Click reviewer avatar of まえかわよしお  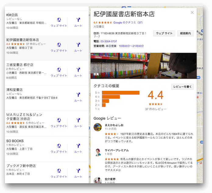[97, 127]
